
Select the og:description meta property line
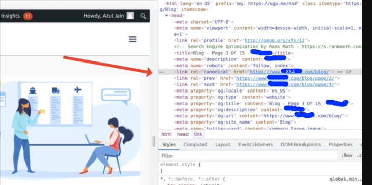242,110
